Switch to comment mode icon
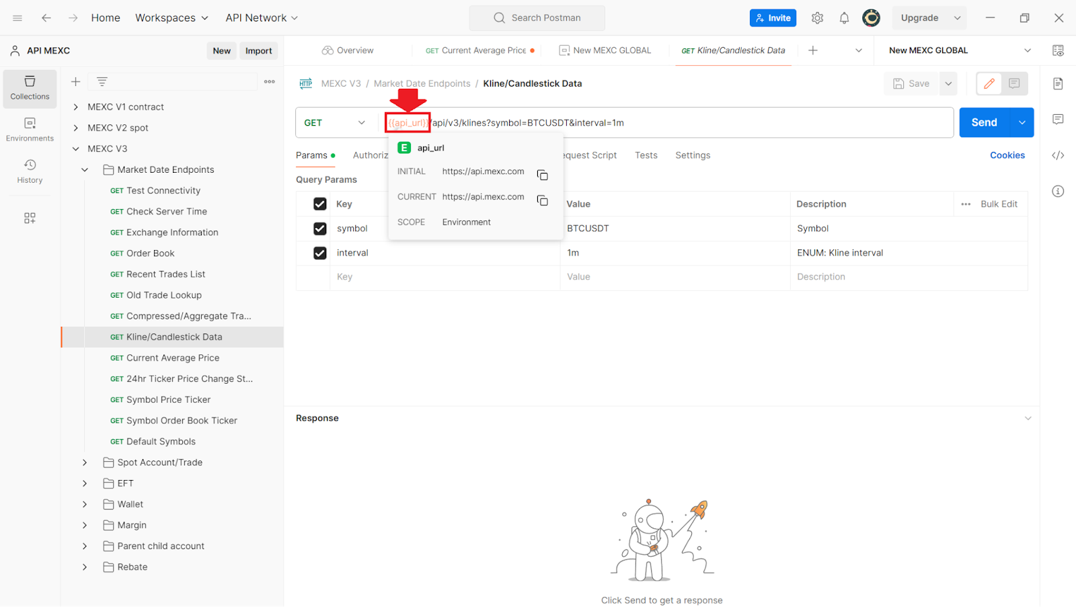 (x=1014, y=83)
